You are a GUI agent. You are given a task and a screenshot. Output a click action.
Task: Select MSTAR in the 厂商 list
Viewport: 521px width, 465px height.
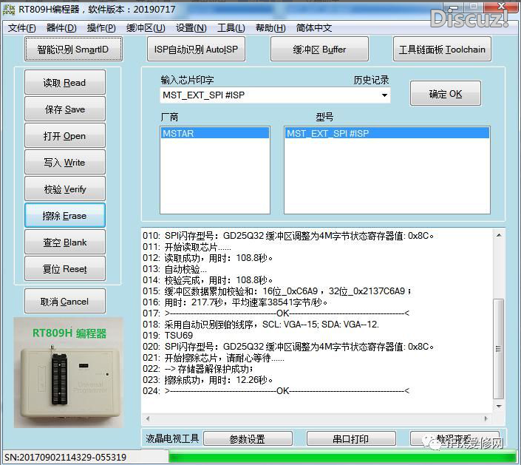click(214, 133)
